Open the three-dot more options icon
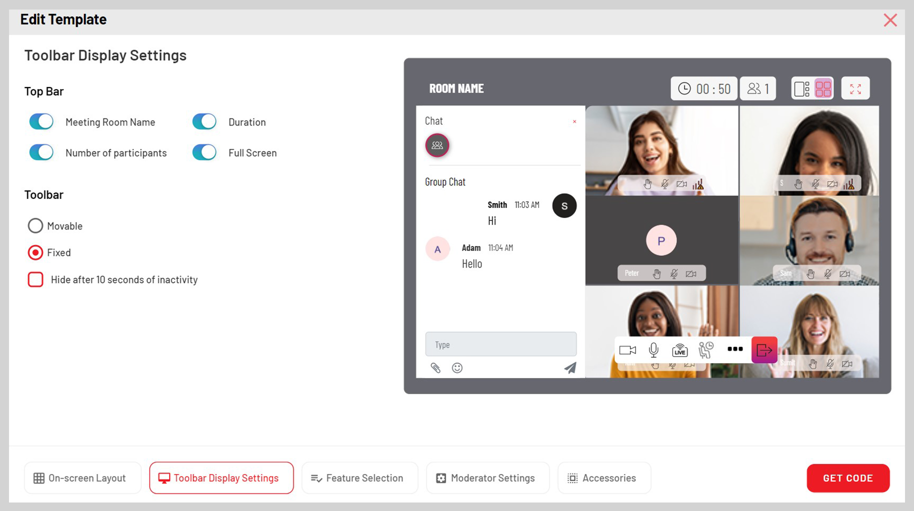This screenshot has height=511, width=914. click(734, 349)
